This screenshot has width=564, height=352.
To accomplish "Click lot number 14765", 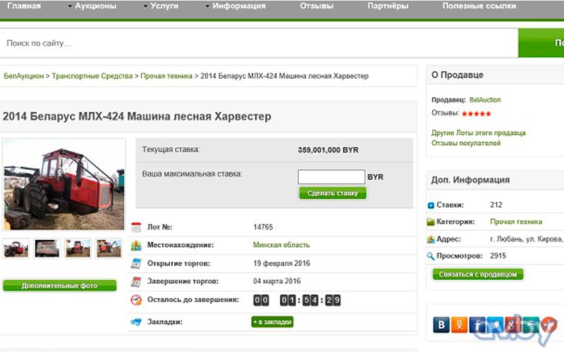I will 263,227.
